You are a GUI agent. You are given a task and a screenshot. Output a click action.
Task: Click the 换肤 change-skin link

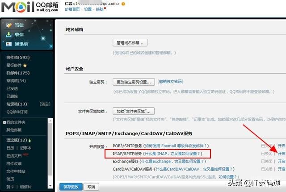pyautogui.click(x=100, y=9)
